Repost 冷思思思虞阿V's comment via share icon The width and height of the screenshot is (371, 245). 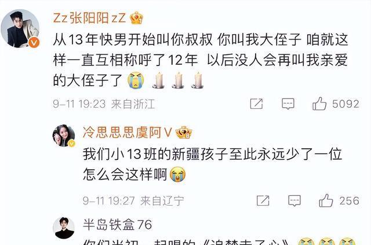(x=263, y=200)
